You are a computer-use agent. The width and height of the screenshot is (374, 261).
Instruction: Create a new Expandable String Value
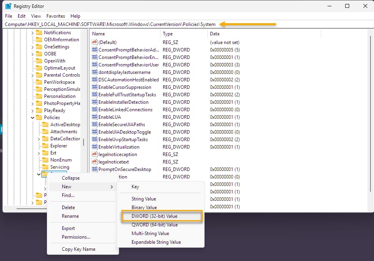161,242
